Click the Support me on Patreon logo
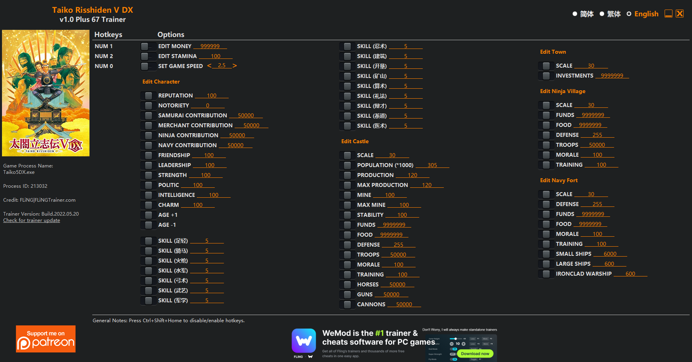 pos(46,339)
